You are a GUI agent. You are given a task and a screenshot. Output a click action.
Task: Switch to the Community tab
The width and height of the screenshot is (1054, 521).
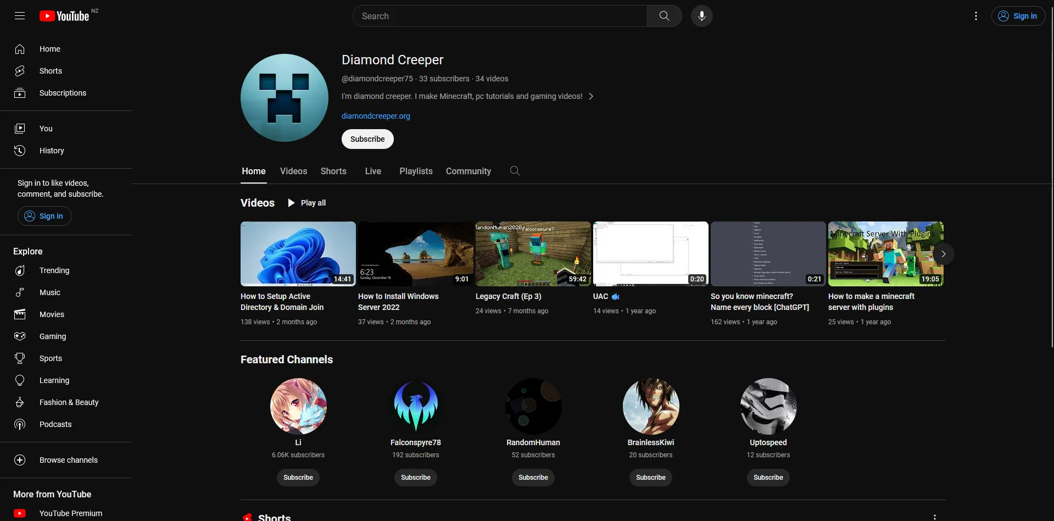coord(469,171)
